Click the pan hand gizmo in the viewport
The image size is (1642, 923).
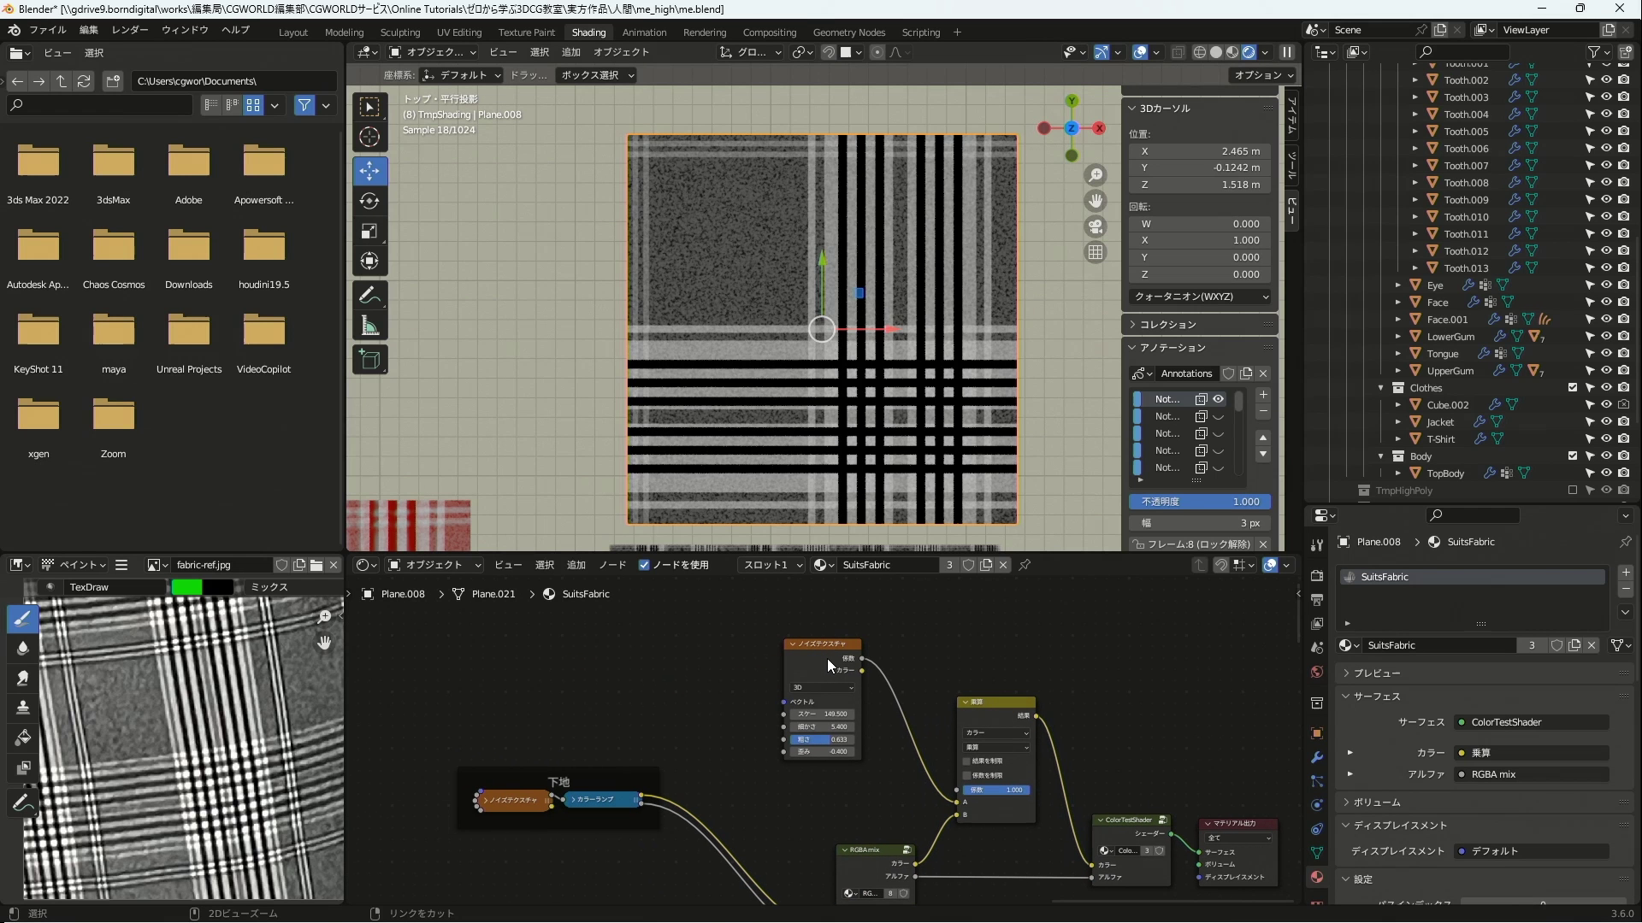(1096, 201)
